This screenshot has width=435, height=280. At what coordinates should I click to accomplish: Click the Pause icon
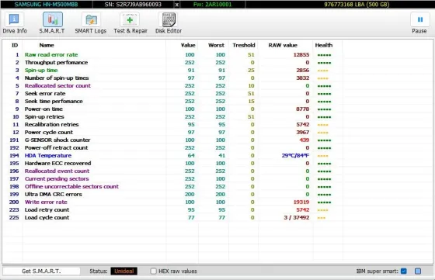coord(419,23)
